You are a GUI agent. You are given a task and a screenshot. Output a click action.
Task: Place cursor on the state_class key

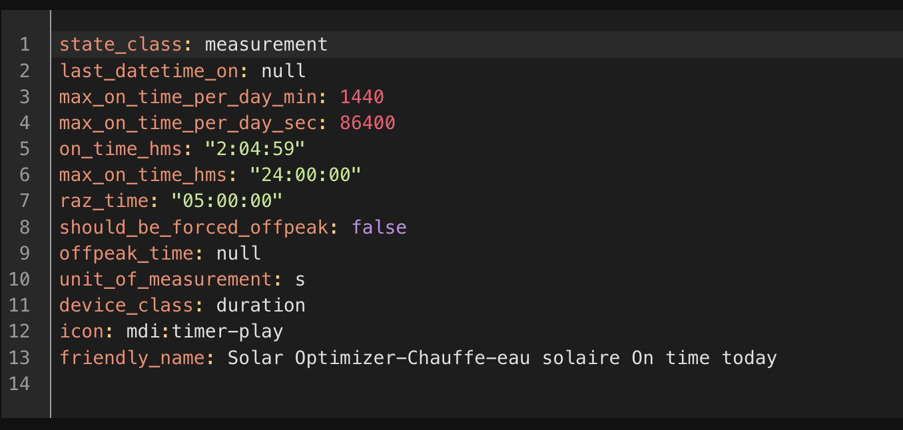pos(121,45)
